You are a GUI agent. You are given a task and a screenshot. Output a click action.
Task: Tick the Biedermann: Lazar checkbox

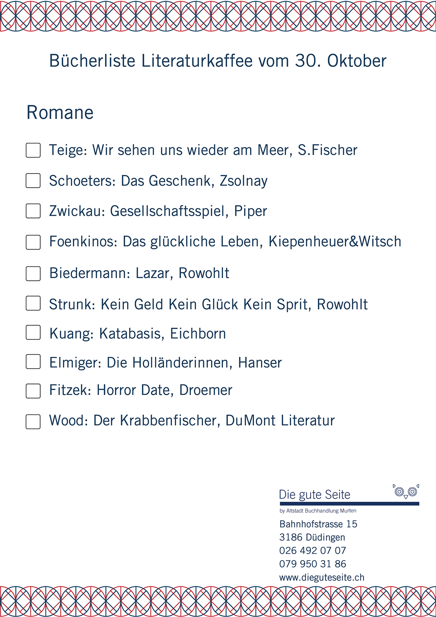tap(33, 273)
